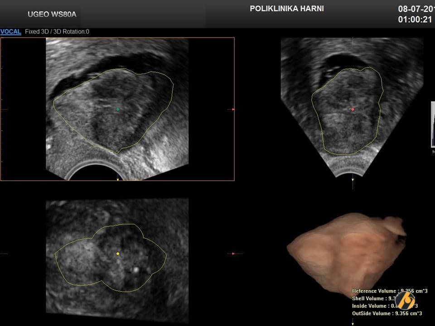Click the transducer arc in top-left plane
Image resolution: width=435 pixels, height=326 pixels.
(92, 172)
